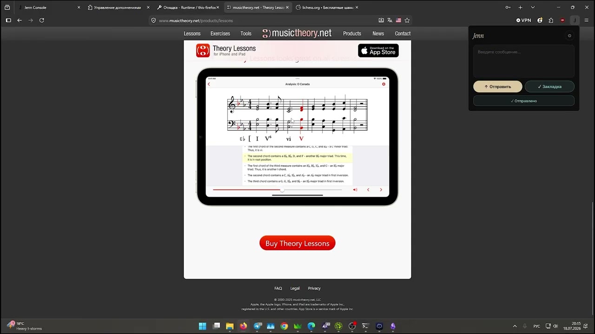The height and width of the screenshot is (334, 595).
Task: Click the previous step arrow in lesson
Action: pos(368,190)
